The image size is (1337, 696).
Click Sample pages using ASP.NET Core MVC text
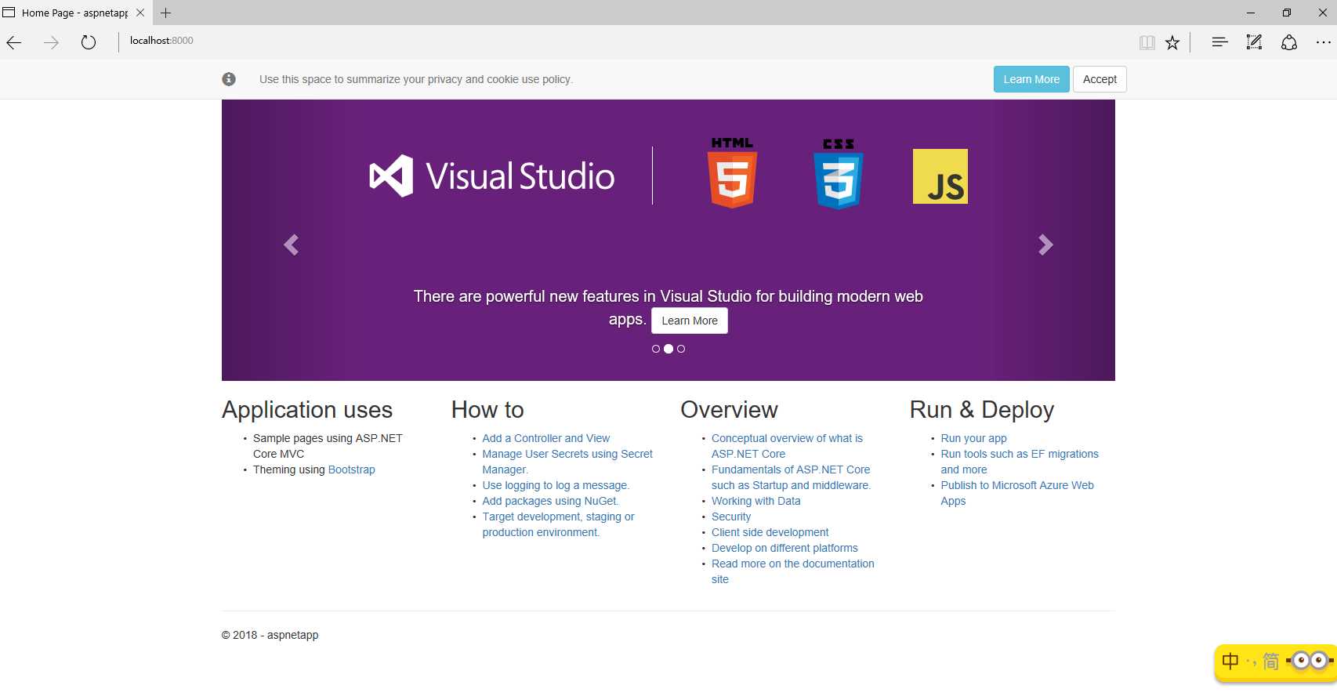pos(328,446)
